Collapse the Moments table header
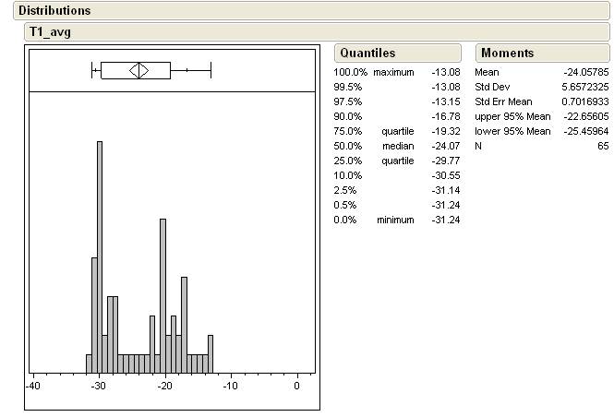This screenshot has width=614, height=417. [507, 54]
